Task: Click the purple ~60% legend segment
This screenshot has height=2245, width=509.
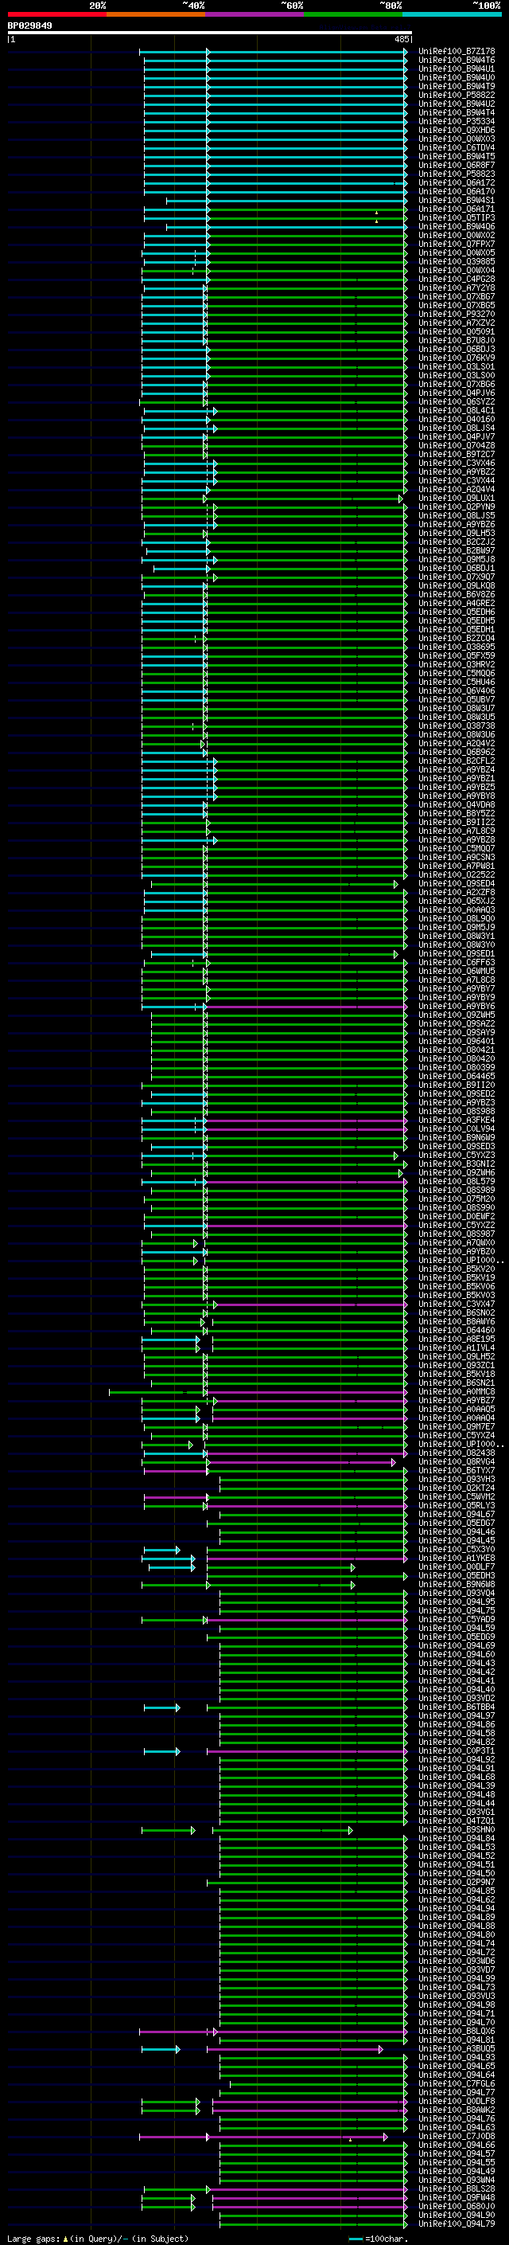Action: [255, 14]
